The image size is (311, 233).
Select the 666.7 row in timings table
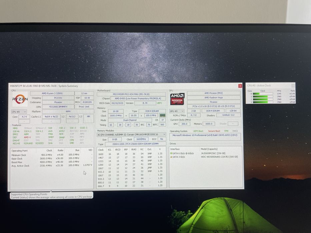coord(131,186)
